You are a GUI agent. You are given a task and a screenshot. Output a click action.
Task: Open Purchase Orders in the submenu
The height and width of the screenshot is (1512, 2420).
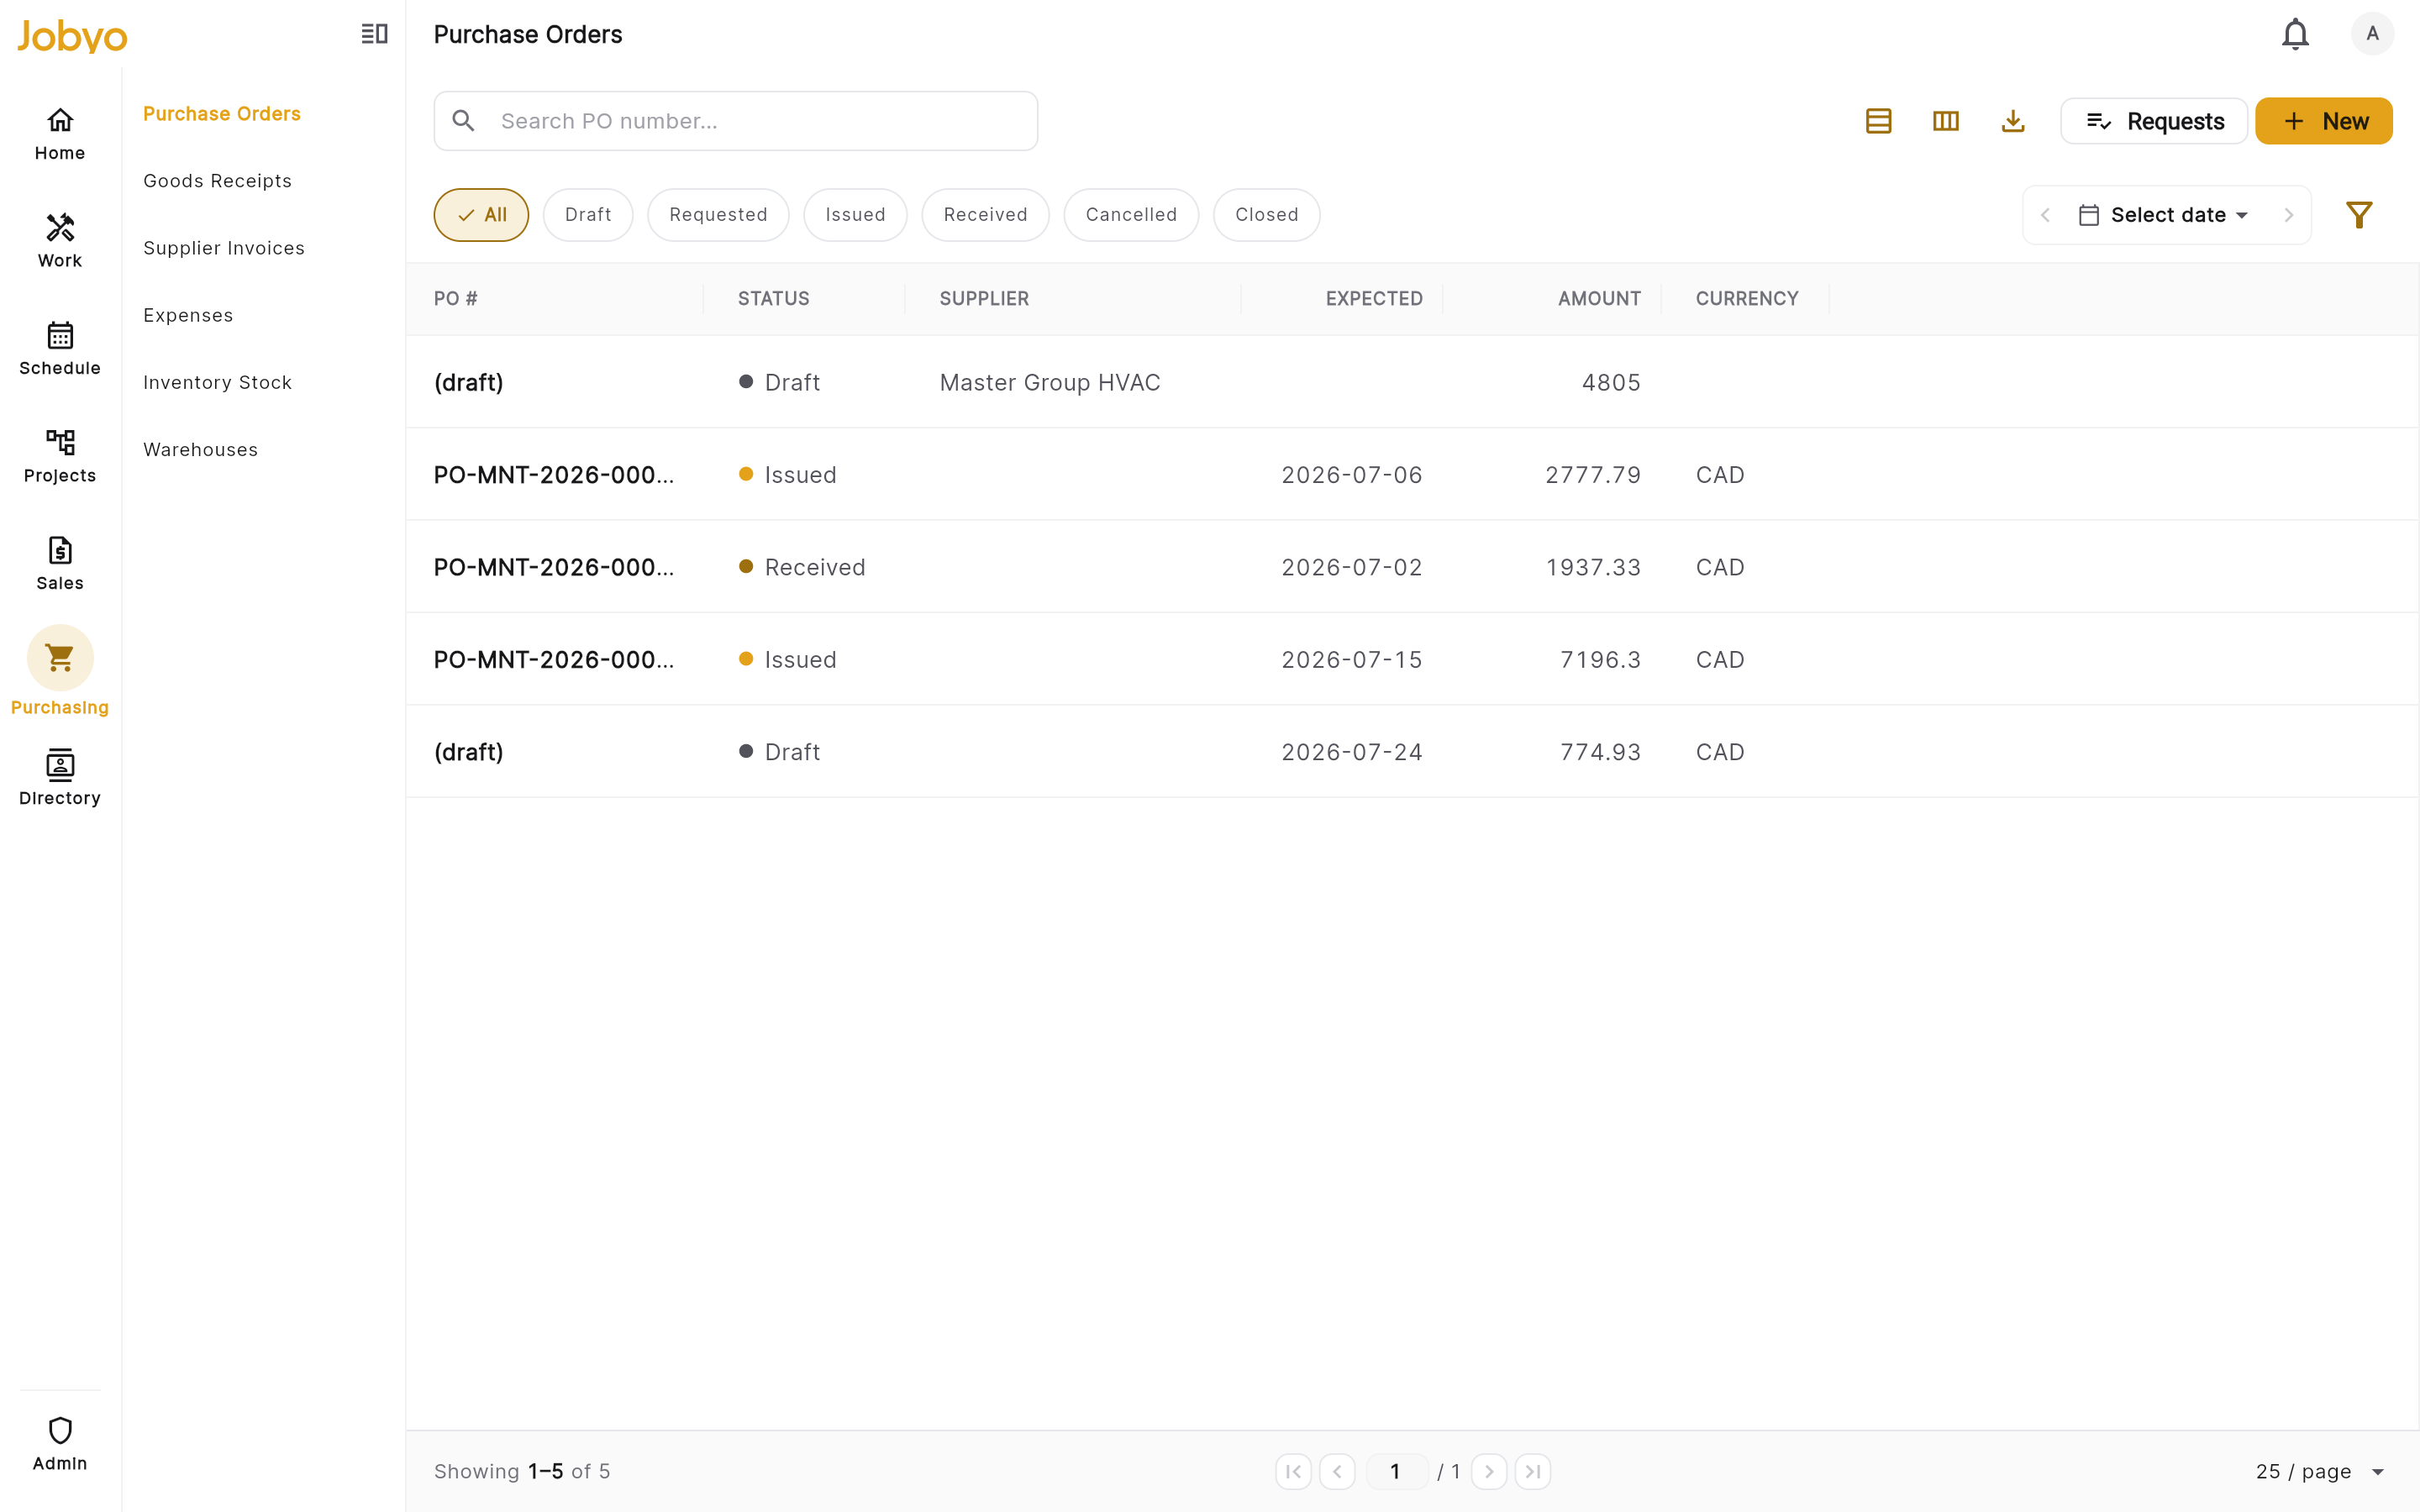(222, 114)
